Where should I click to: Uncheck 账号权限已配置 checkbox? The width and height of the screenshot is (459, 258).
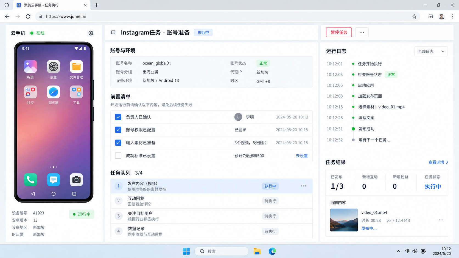118,130
